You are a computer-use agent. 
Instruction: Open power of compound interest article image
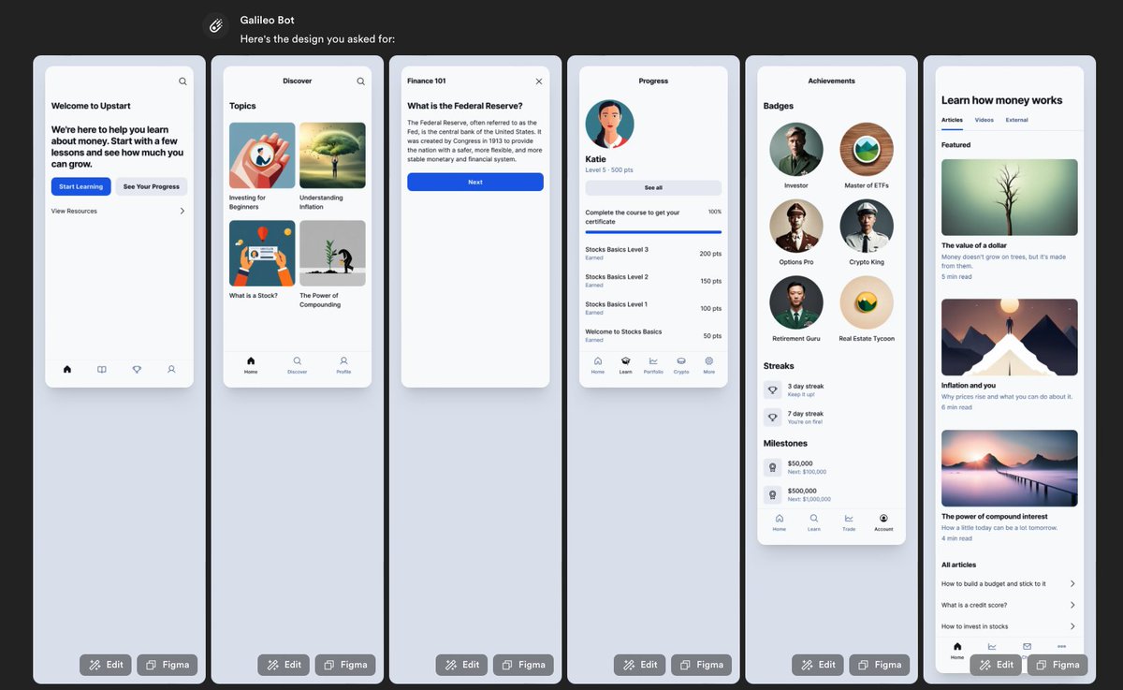1010,468
